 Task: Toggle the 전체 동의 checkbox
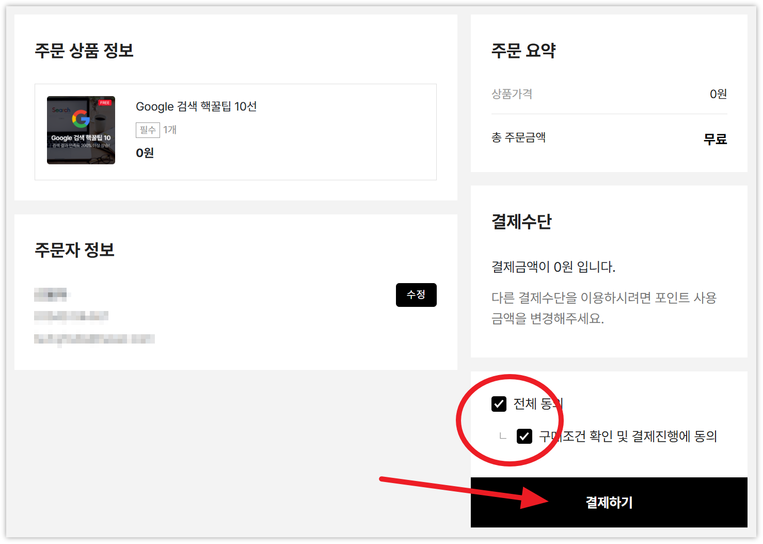(499, 403)
